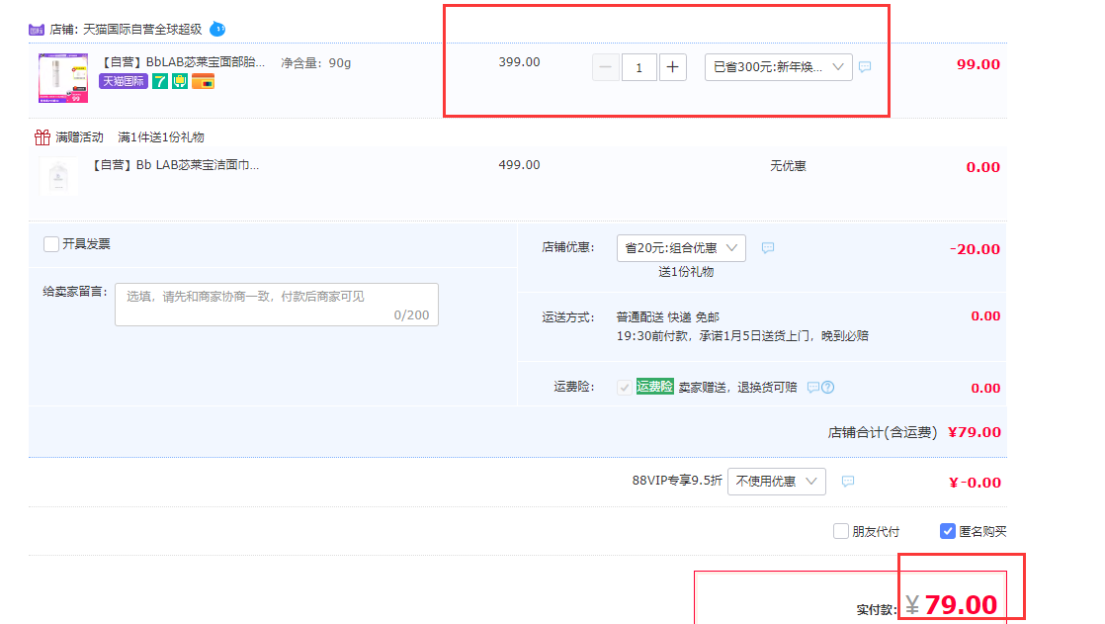Click the orange credit card badge icon
The image size is (1105, 624).
[204, 81]
